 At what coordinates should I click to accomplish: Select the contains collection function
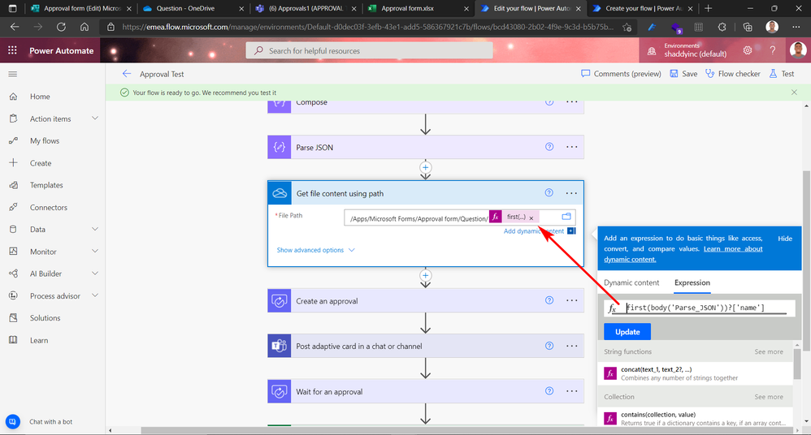[x=696, y=418]
